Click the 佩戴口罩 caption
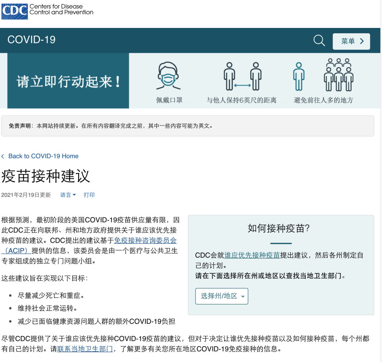The width and height of the screenshot is (382, 362). [169, 100]
